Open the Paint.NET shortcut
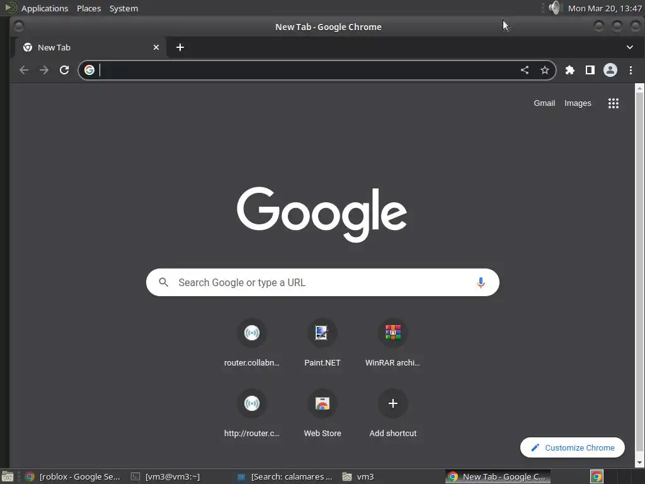This screenshot has width=645, height=484. [x=322, y=342]
